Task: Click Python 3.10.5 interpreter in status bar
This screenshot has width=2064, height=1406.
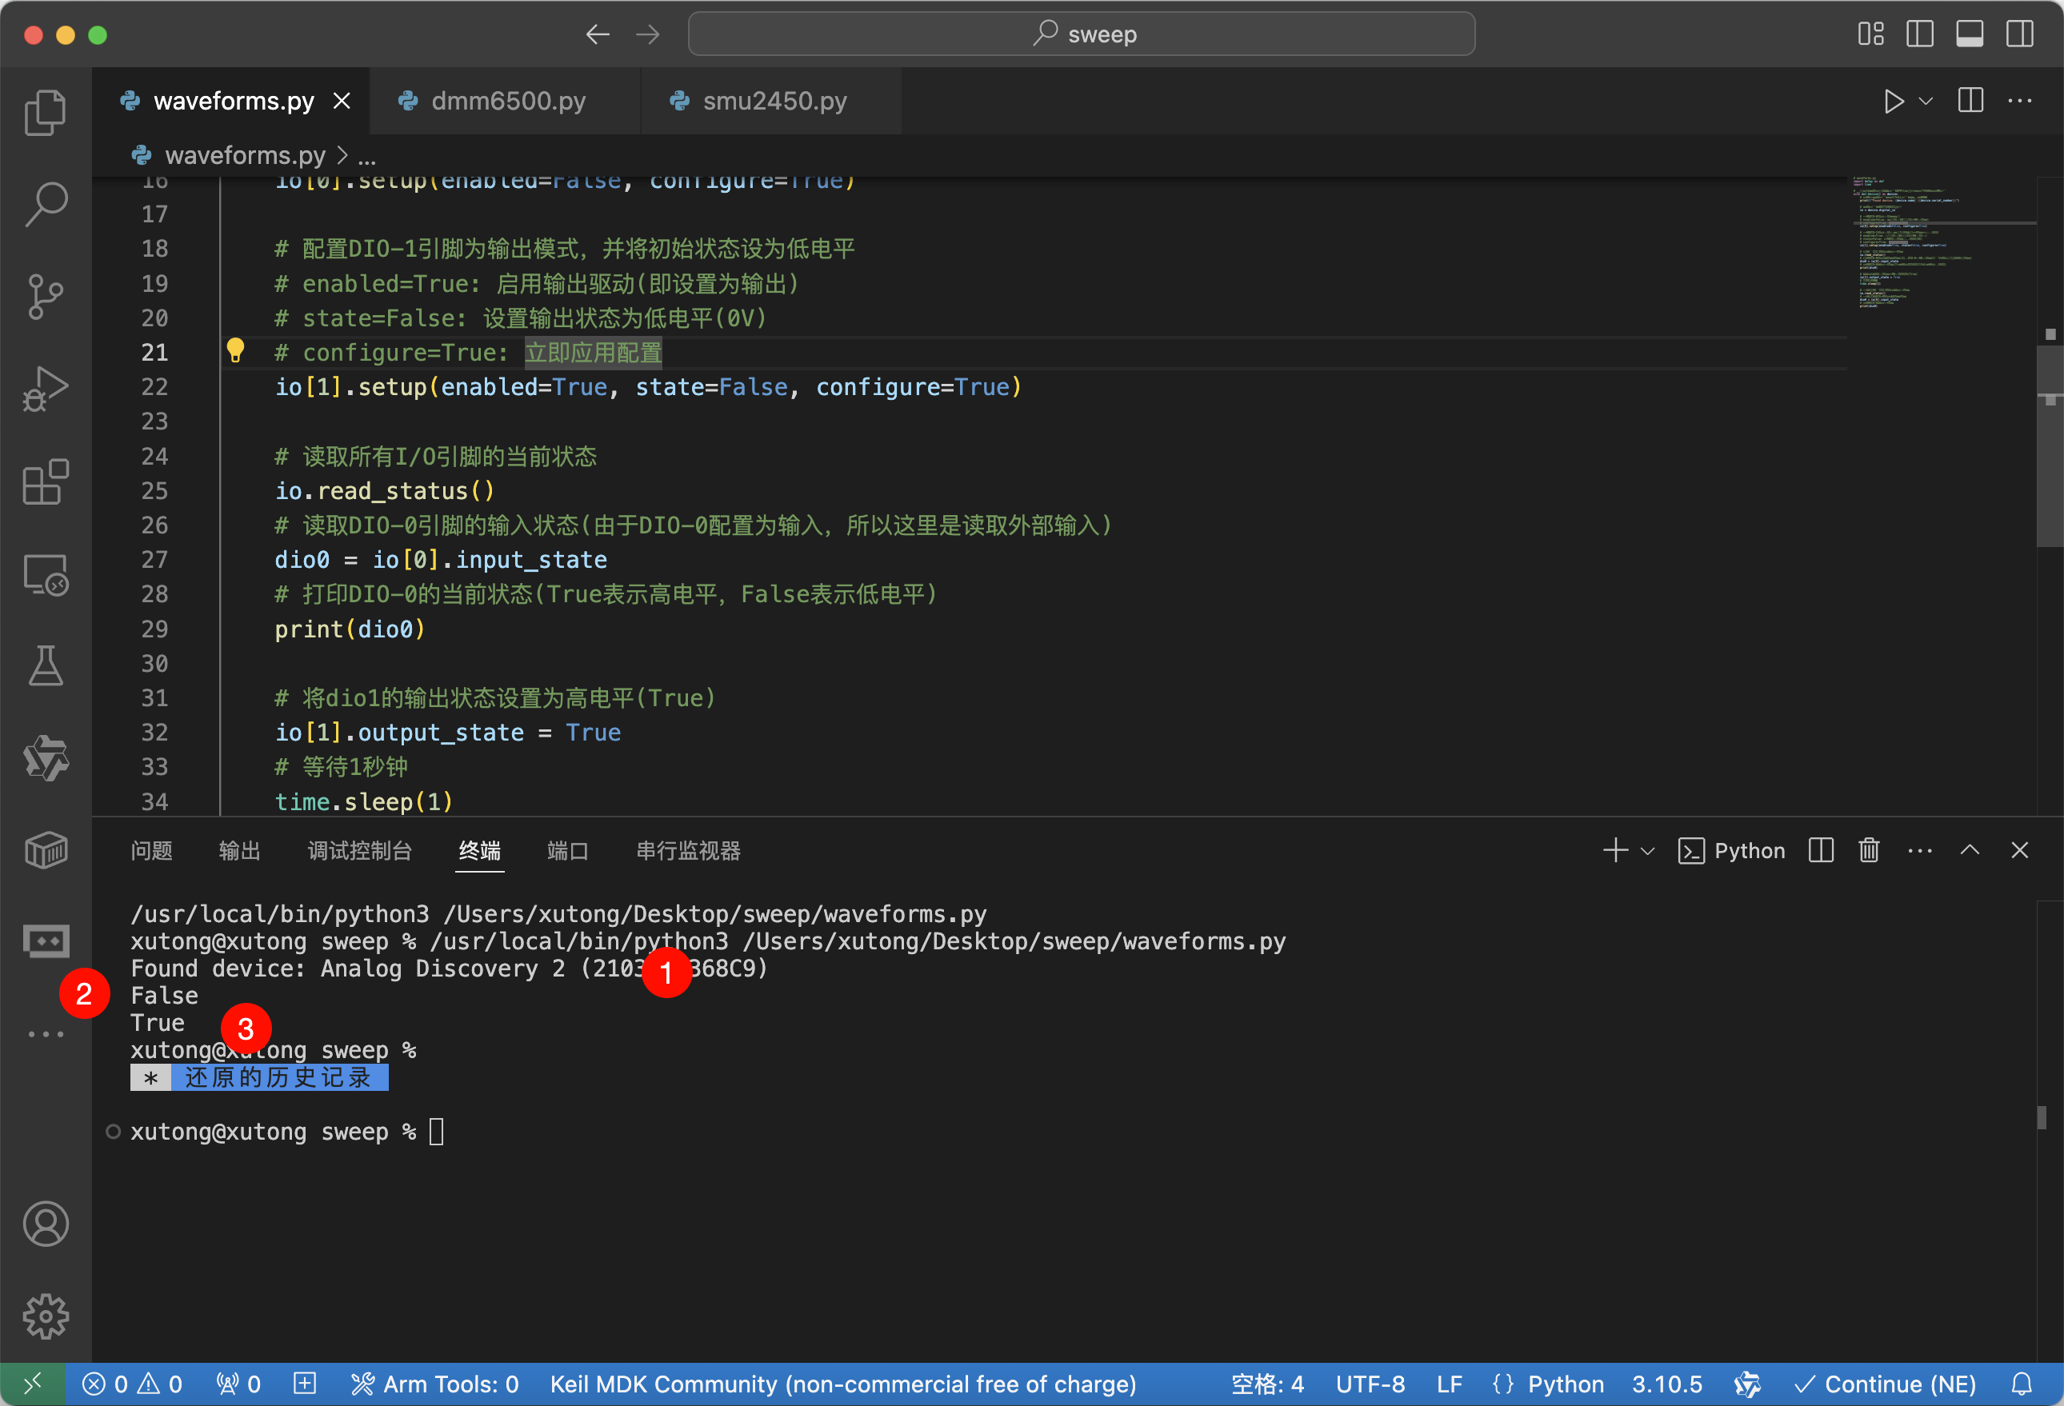Action: (x=1666, y=1384)
